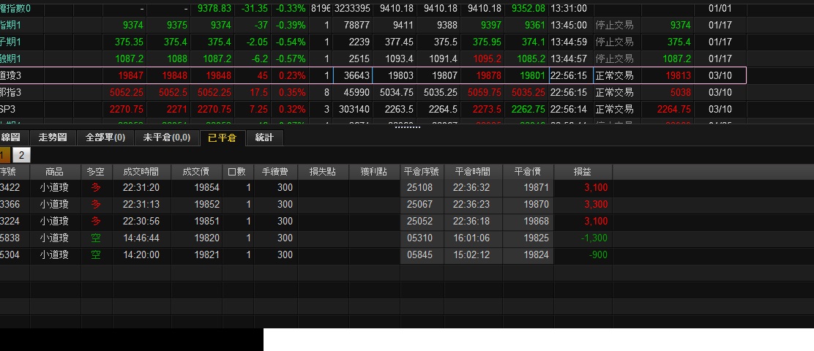814x351 pixels.
Task: Sort by 成交時間 column header
Action: pos(141,172)
